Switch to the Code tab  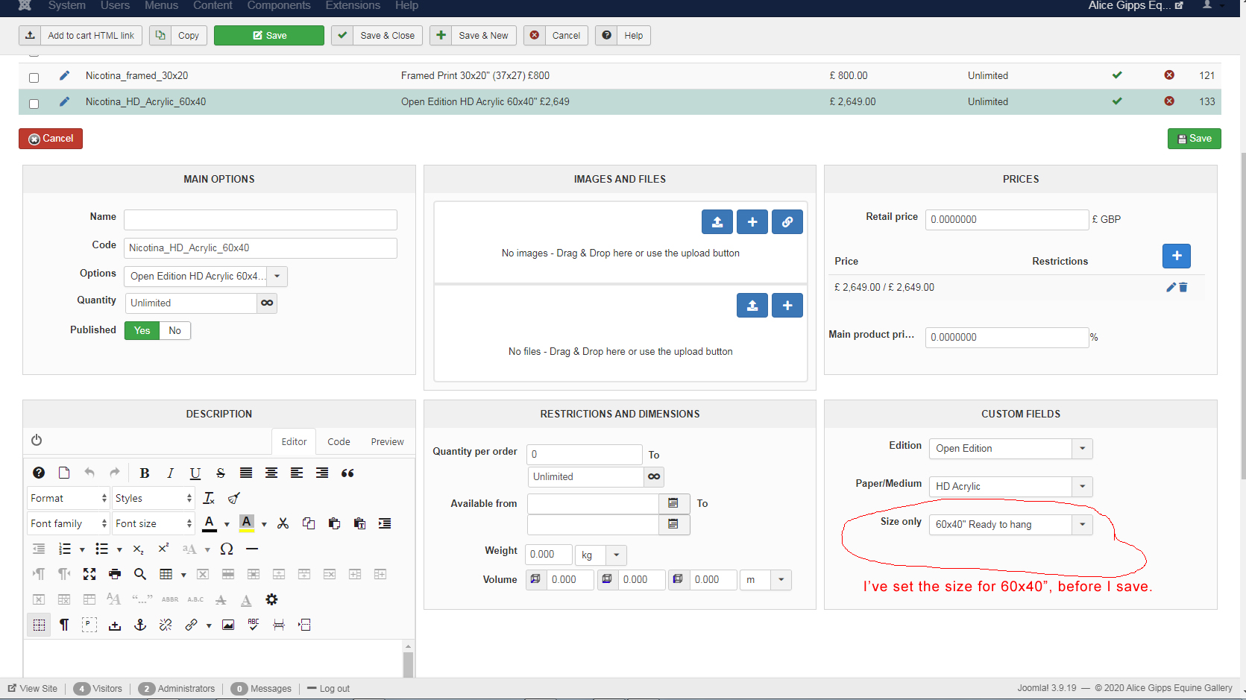[x=339, y=442]
